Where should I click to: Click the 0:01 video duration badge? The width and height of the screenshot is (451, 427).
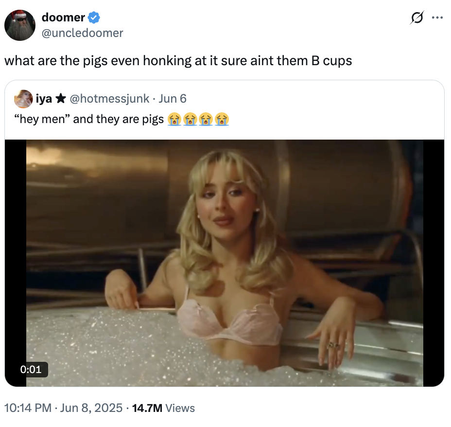(x=31, y=369)
